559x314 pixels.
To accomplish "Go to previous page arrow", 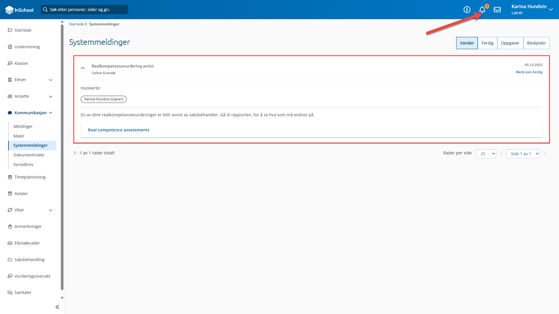I will [501, 154].
